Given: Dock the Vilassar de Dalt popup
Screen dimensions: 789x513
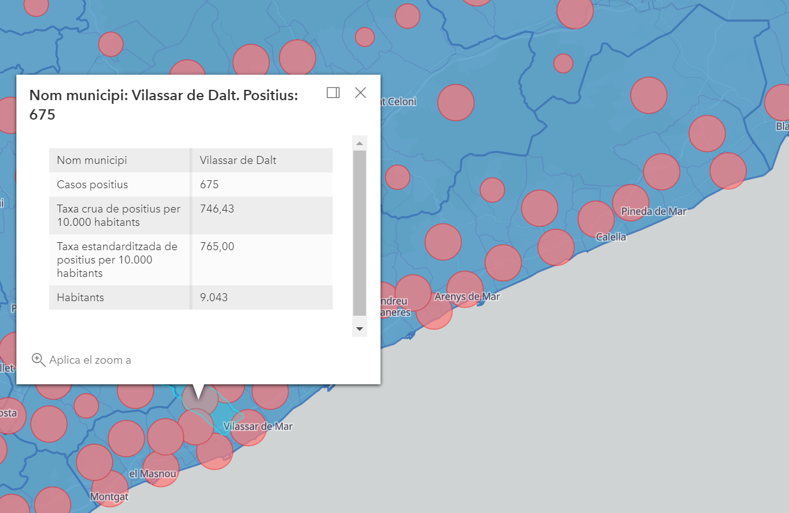Looking at the screenshot, I should point(333,92).
